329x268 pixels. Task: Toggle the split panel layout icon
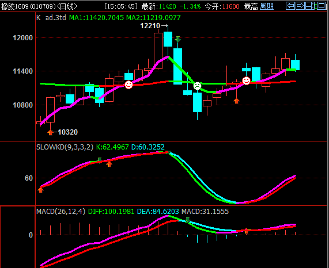tap(310, 6)
